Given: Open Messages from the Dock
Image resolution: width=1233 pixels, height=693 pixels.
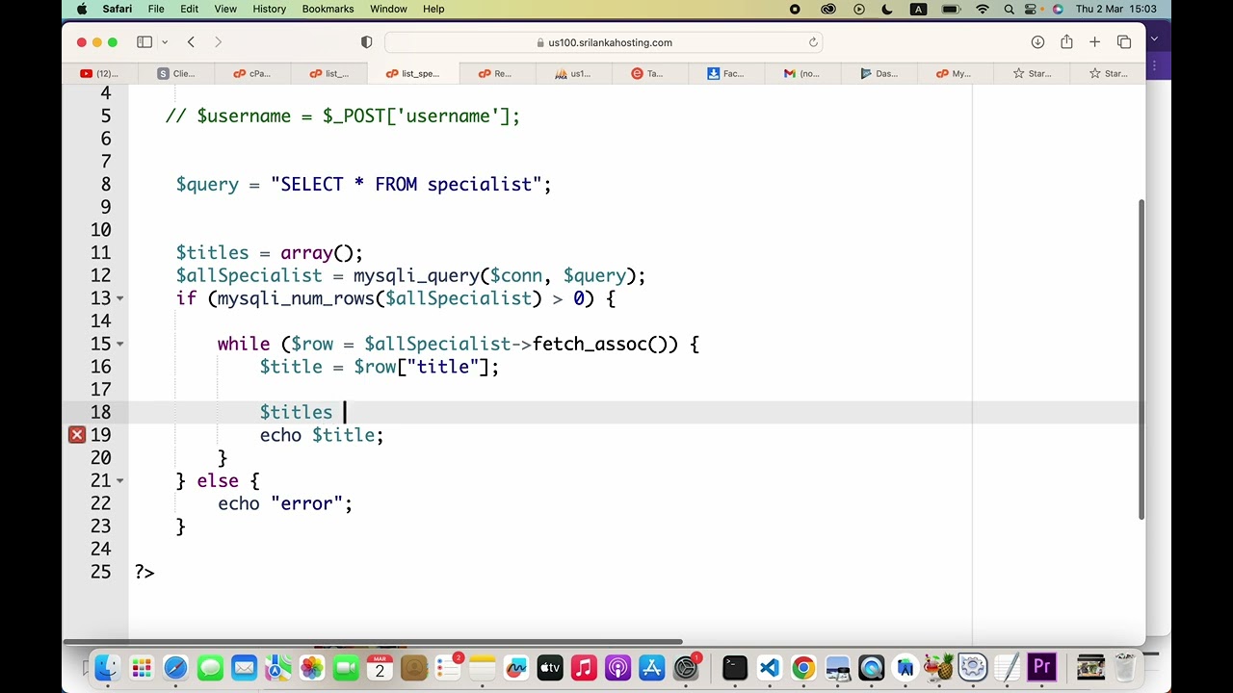Looking at the screenshot, I should [x=210, y=667].
